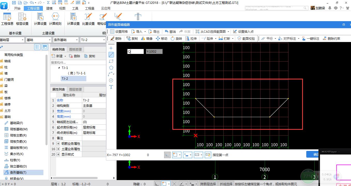Image resolution: width=351 pixels, height=186 pixels.
Task: Expand the 显示样式 property group
Action: (x=58, y=154)
